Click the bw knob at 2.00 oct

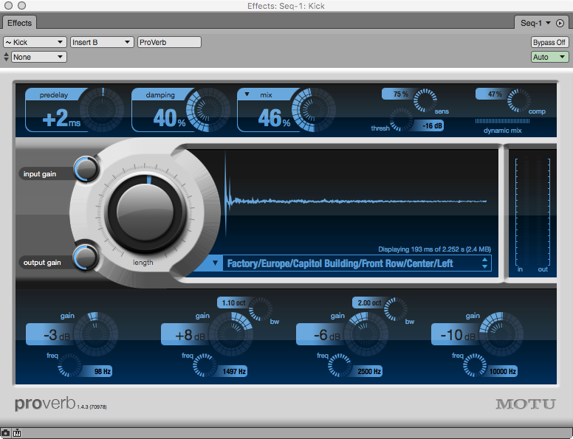pos(395,309)
